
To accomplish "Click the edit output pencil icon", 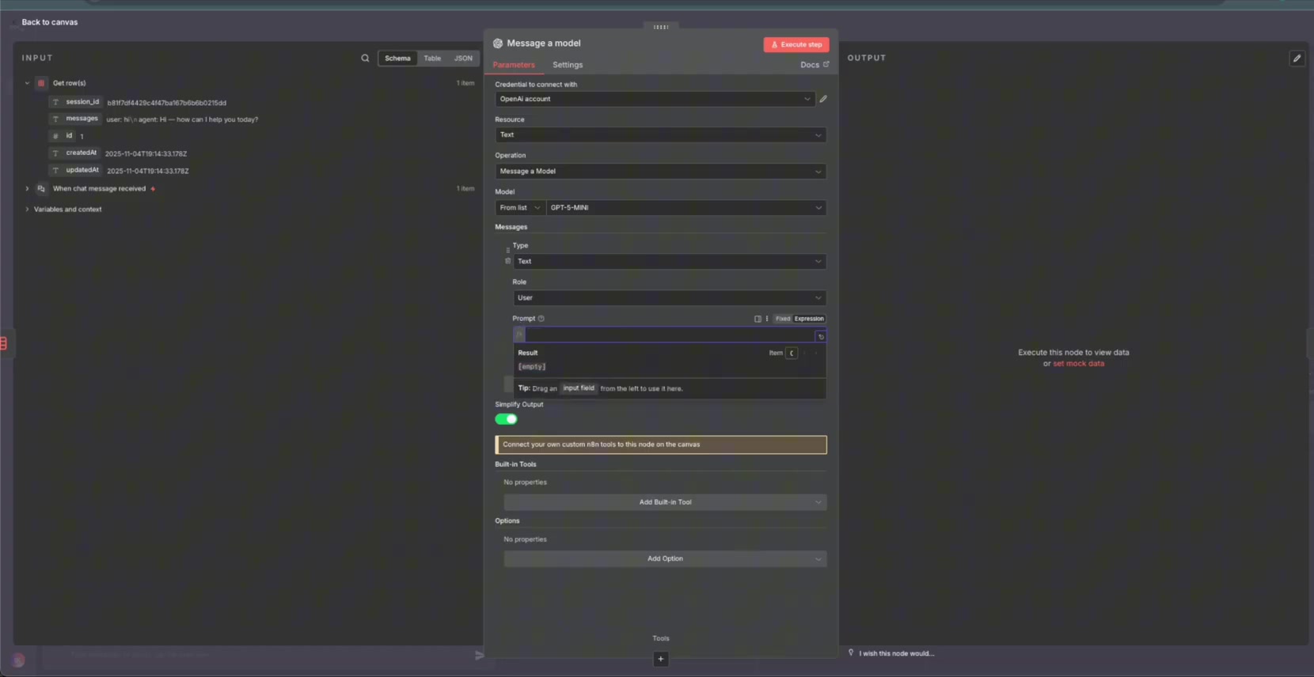I will pyautogui.click(x=1297, y=59).
